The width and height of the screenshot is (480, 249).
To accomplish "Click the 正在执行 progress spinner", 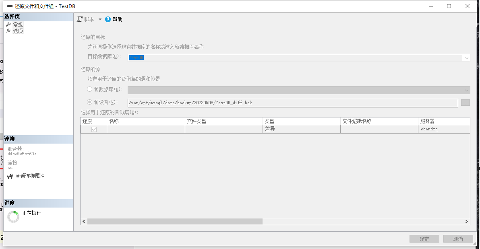I will pos(13,216).
